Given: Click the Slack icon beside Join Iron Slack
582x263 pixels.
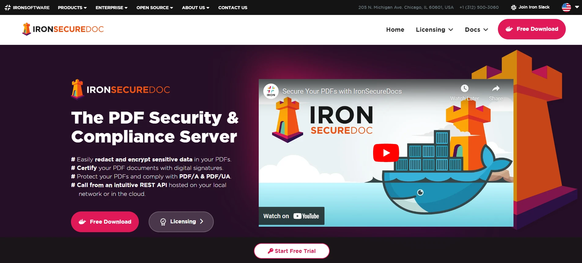Looking at the screenshot, I should click(513, 7).
